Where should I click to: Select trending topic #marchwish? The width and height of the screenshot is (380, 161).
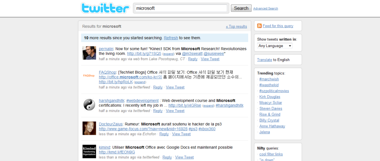[x=269, y=79]
